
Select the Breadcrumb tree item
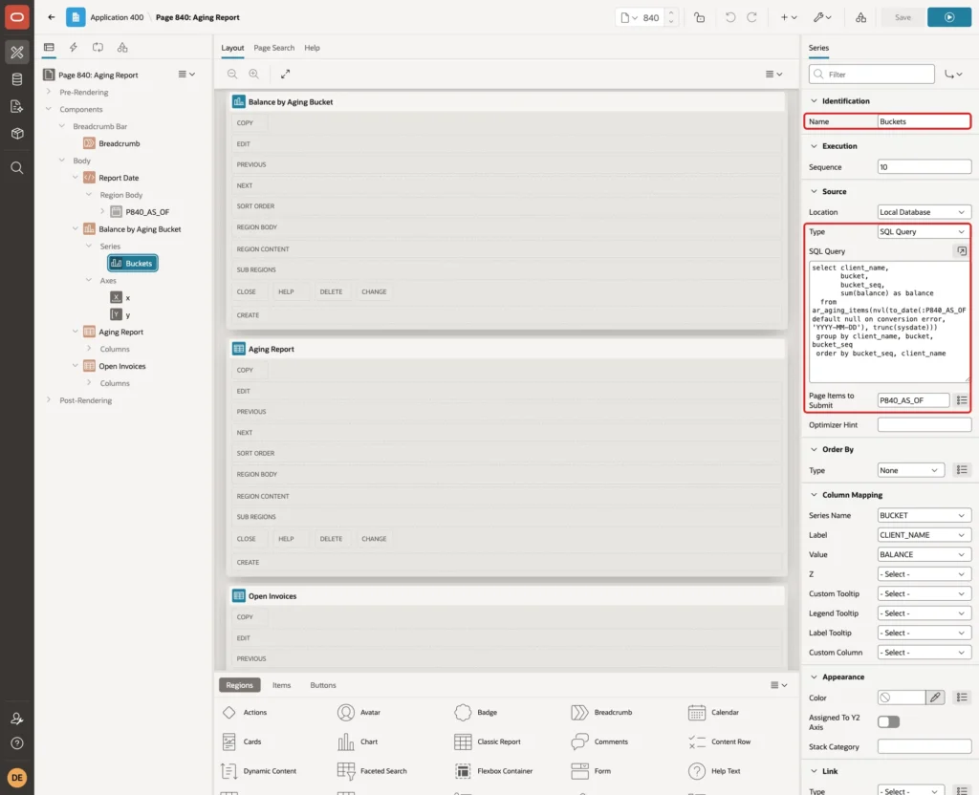click(x=113, y=143)
